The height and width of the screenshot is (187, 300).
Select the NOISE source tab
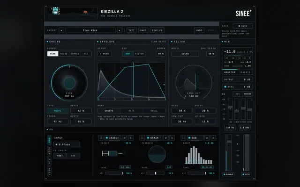(64, 54)
